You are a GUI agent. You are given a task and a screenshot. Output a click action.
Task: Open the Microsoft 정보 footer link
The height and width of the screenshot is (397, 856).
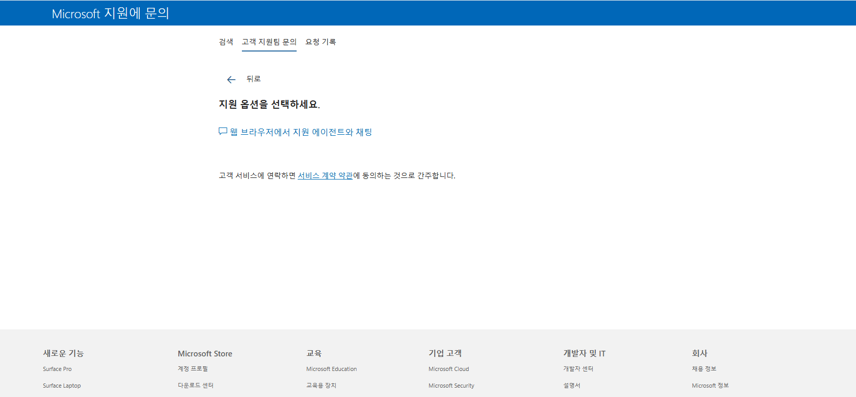(710, 386)
